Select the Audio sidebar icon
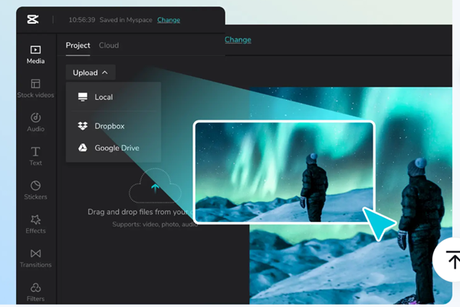 coord(35,122)
